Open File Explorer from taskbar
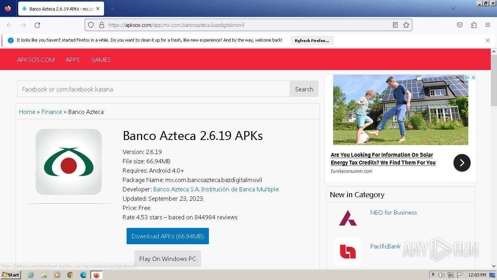The image size is (497, 280). tap(44, 275)
